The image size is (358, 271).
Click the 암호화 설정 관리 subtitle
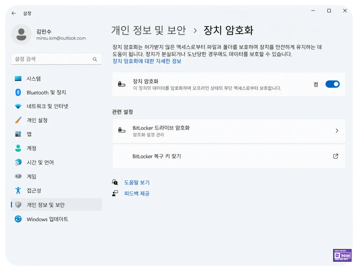coord(148,135)
